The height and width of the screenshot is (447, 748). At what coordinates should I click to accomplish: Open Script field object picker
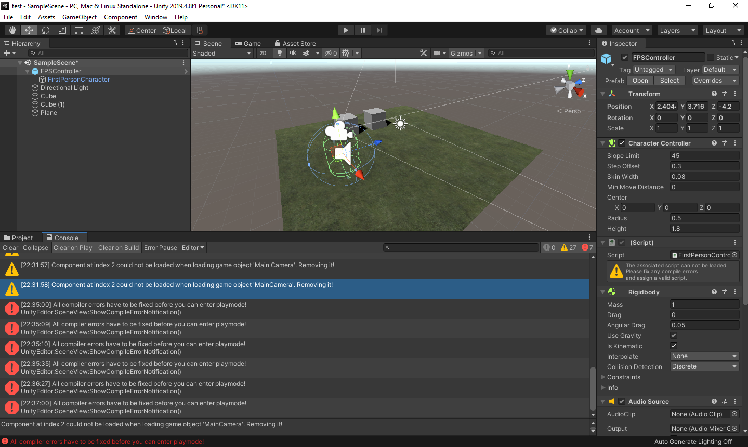734,255
